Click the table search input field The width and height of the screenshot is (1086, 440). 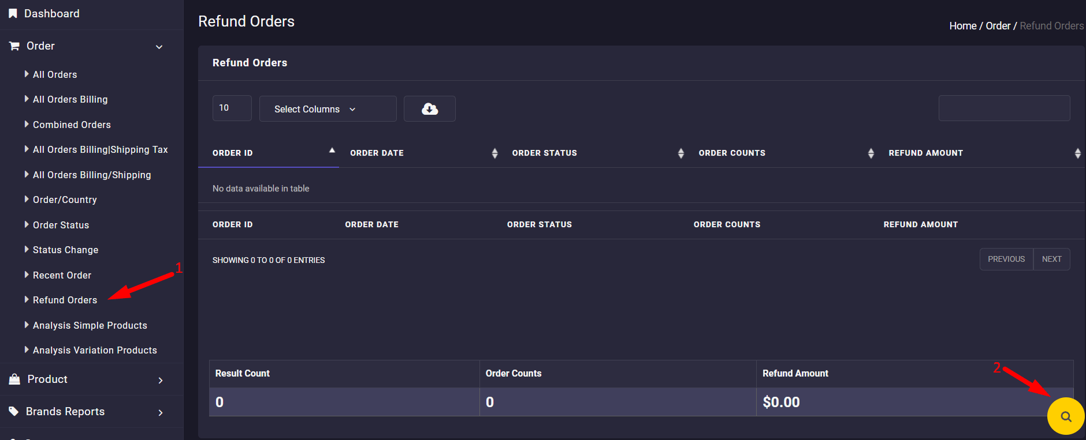[x=1004, y=108]
